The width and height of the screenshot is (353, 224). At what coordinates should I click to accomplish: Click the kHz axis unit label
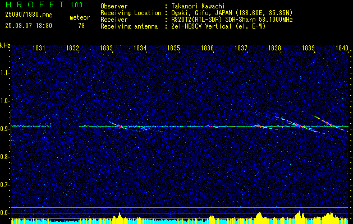[5, 45]
